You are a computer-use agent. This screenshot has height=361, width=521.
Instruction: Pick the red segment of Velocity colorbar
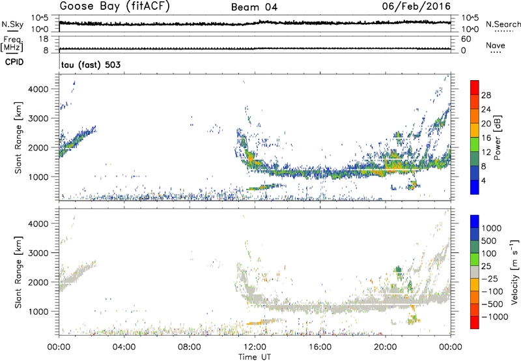pyautogui.click(x=475, y=322)
